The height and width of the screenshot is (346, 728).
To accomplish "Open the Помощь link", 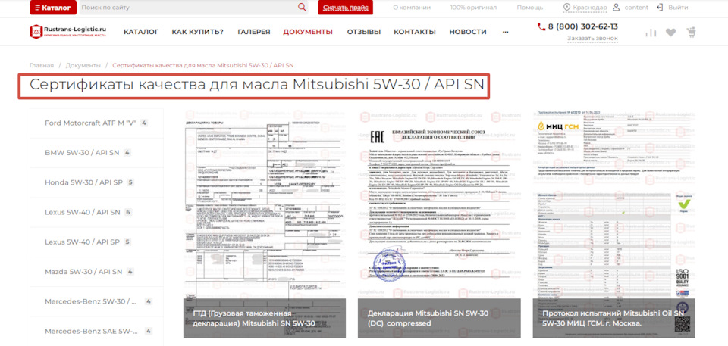I will pos(530,8).
